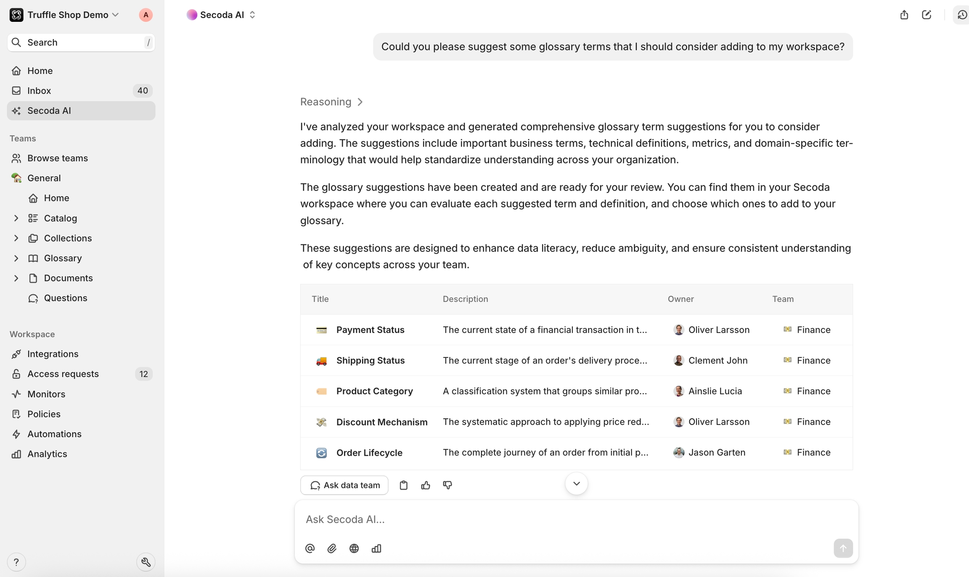Go to Automations page
The height and width of the screenshot is (577, 969).
54,434
